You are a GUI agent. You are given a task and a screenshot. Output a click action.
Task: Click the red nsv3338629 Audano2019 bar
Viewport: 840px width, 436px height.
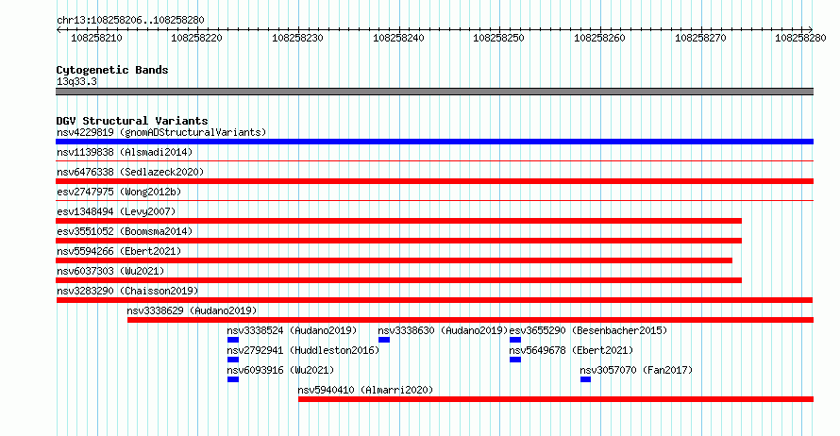pos(470,320)
